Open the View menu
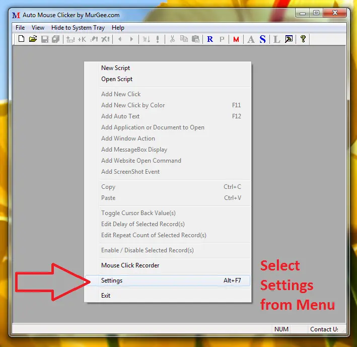The height and width of the screenshot is (347, 357). tap(38, 28)
